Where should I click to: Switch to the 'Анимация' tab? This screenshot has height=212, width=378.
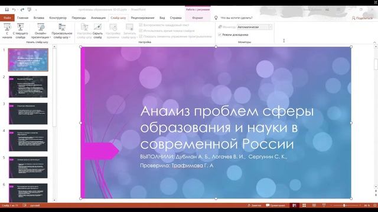tap(99, 18)
